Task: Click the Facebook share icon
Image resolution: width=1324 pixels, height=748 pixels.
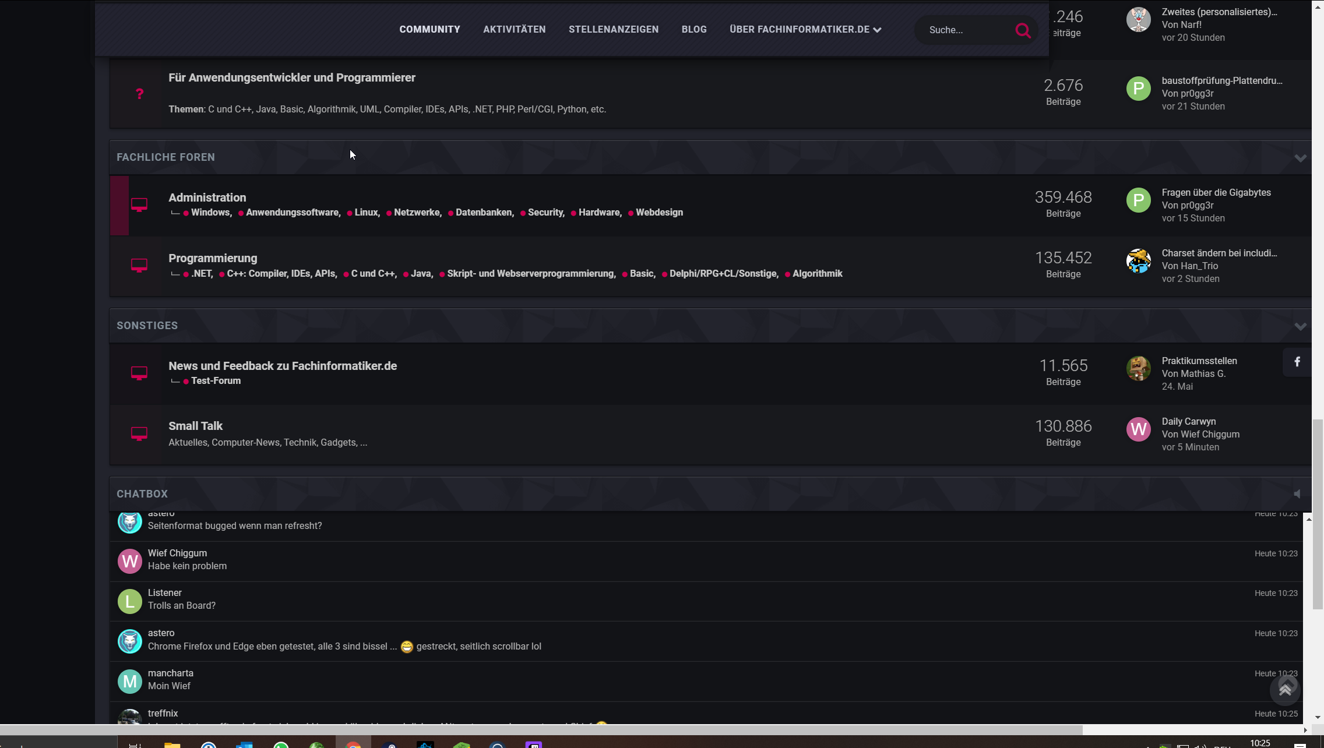Action: (1297, 362)
